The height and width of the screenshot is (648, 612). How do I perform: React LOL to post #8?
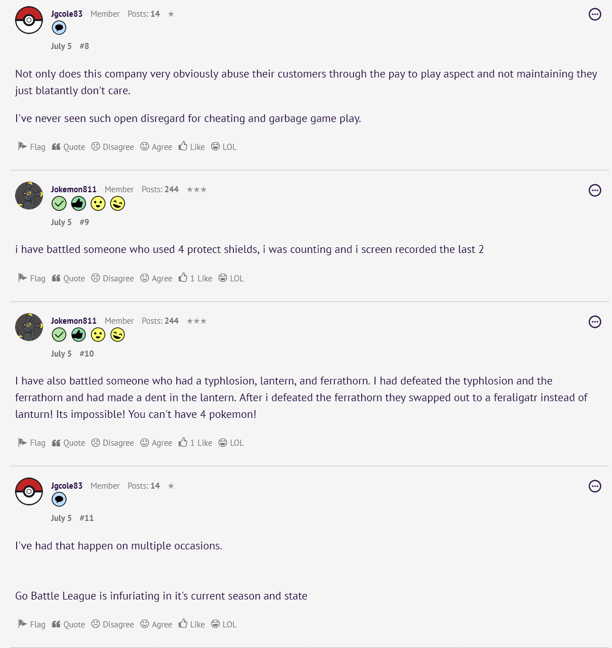[224, 147]
